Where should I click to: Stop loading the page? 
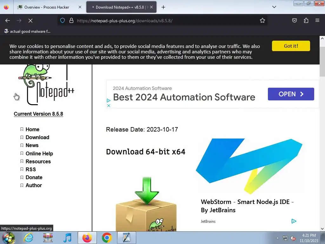pos(30,21)
